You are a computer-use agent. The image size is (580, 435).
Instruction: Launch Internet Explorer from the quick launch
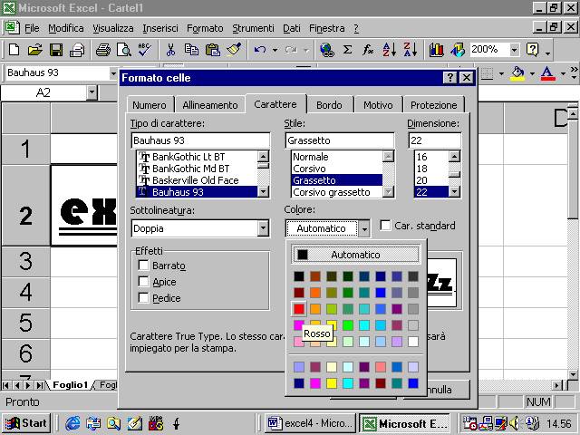click(x=72, y=423)
